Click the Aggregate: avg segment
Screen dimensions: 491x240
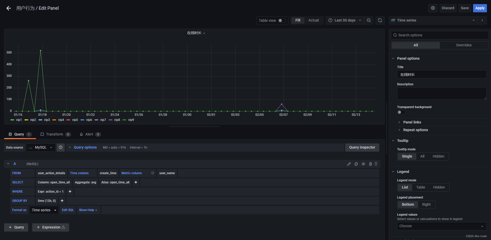tap(85, 182)
